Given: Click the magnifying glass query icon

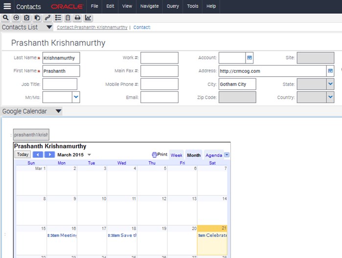Looking at the screenshot, I should pyautogui.click(x=6, y=18).
